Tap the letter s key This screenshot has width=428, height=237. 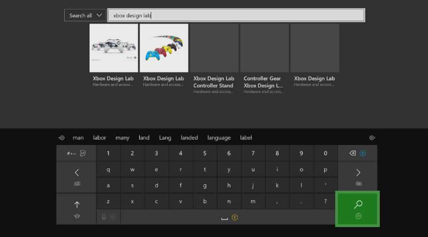[132, 186]
